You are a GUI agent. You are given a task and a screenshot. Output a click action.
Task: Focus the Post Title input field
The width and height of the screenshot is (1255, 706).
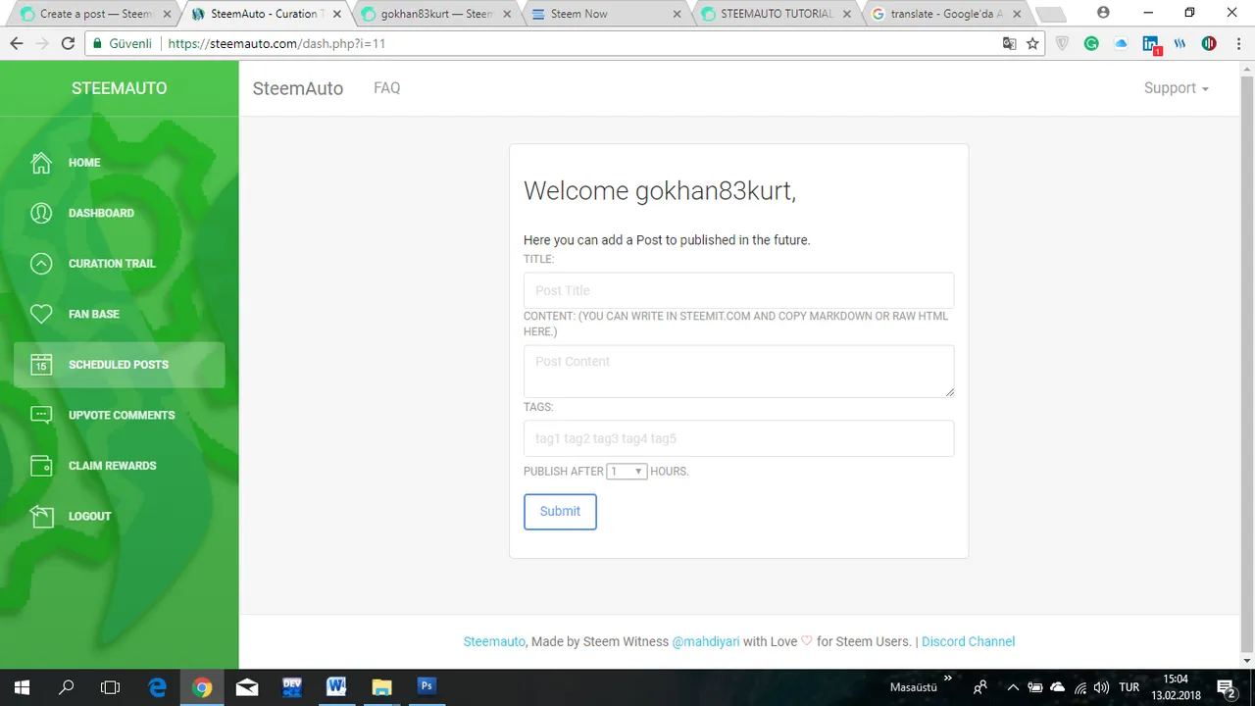point(738,291)
